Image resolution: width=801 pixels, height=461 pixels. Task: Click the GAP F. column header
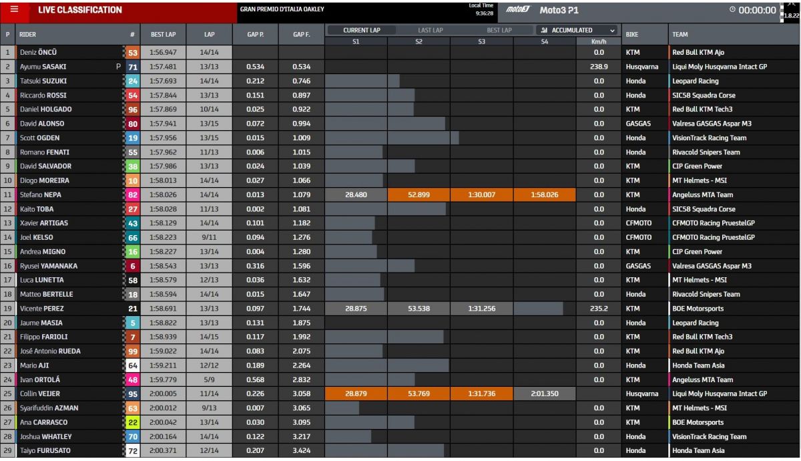point(301,35)
